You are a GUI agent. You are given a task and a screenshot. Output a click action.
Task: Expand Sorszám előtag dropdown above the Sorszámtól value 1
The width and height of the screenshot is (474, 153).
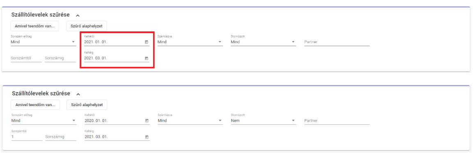tap(44, 120)
